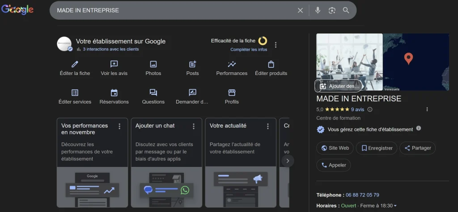Click info icon next to Vous gérez cette fiche
Viewport: 458px width, 212px height.
click(419, 128)
